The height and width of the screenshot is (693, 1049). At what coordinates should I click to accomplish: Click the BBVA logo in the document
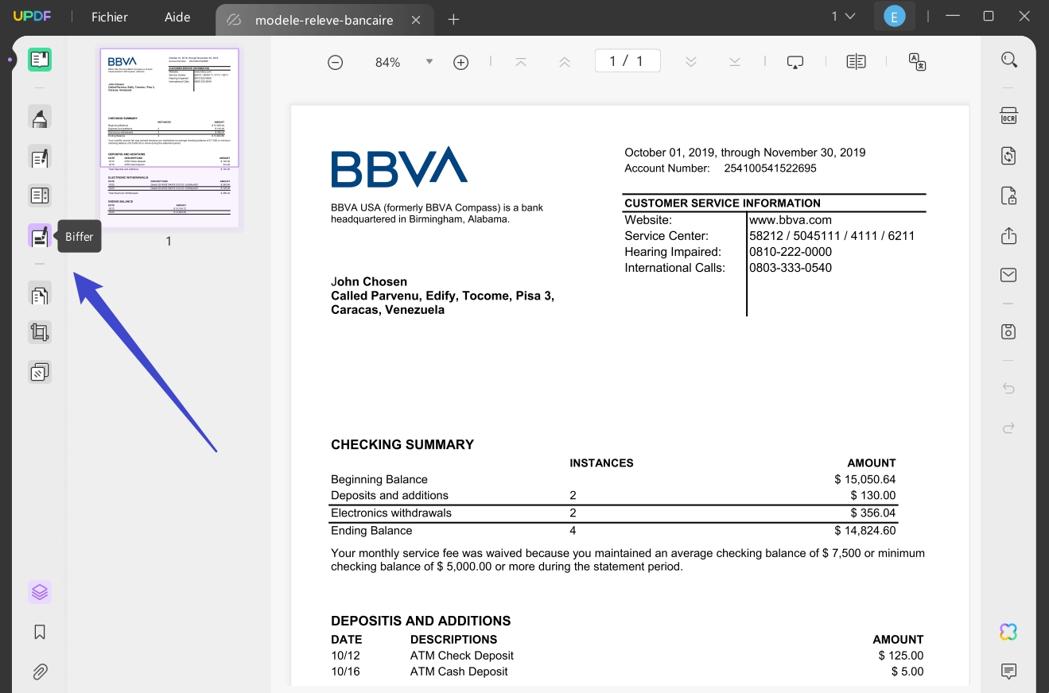(x=398, y=167)
